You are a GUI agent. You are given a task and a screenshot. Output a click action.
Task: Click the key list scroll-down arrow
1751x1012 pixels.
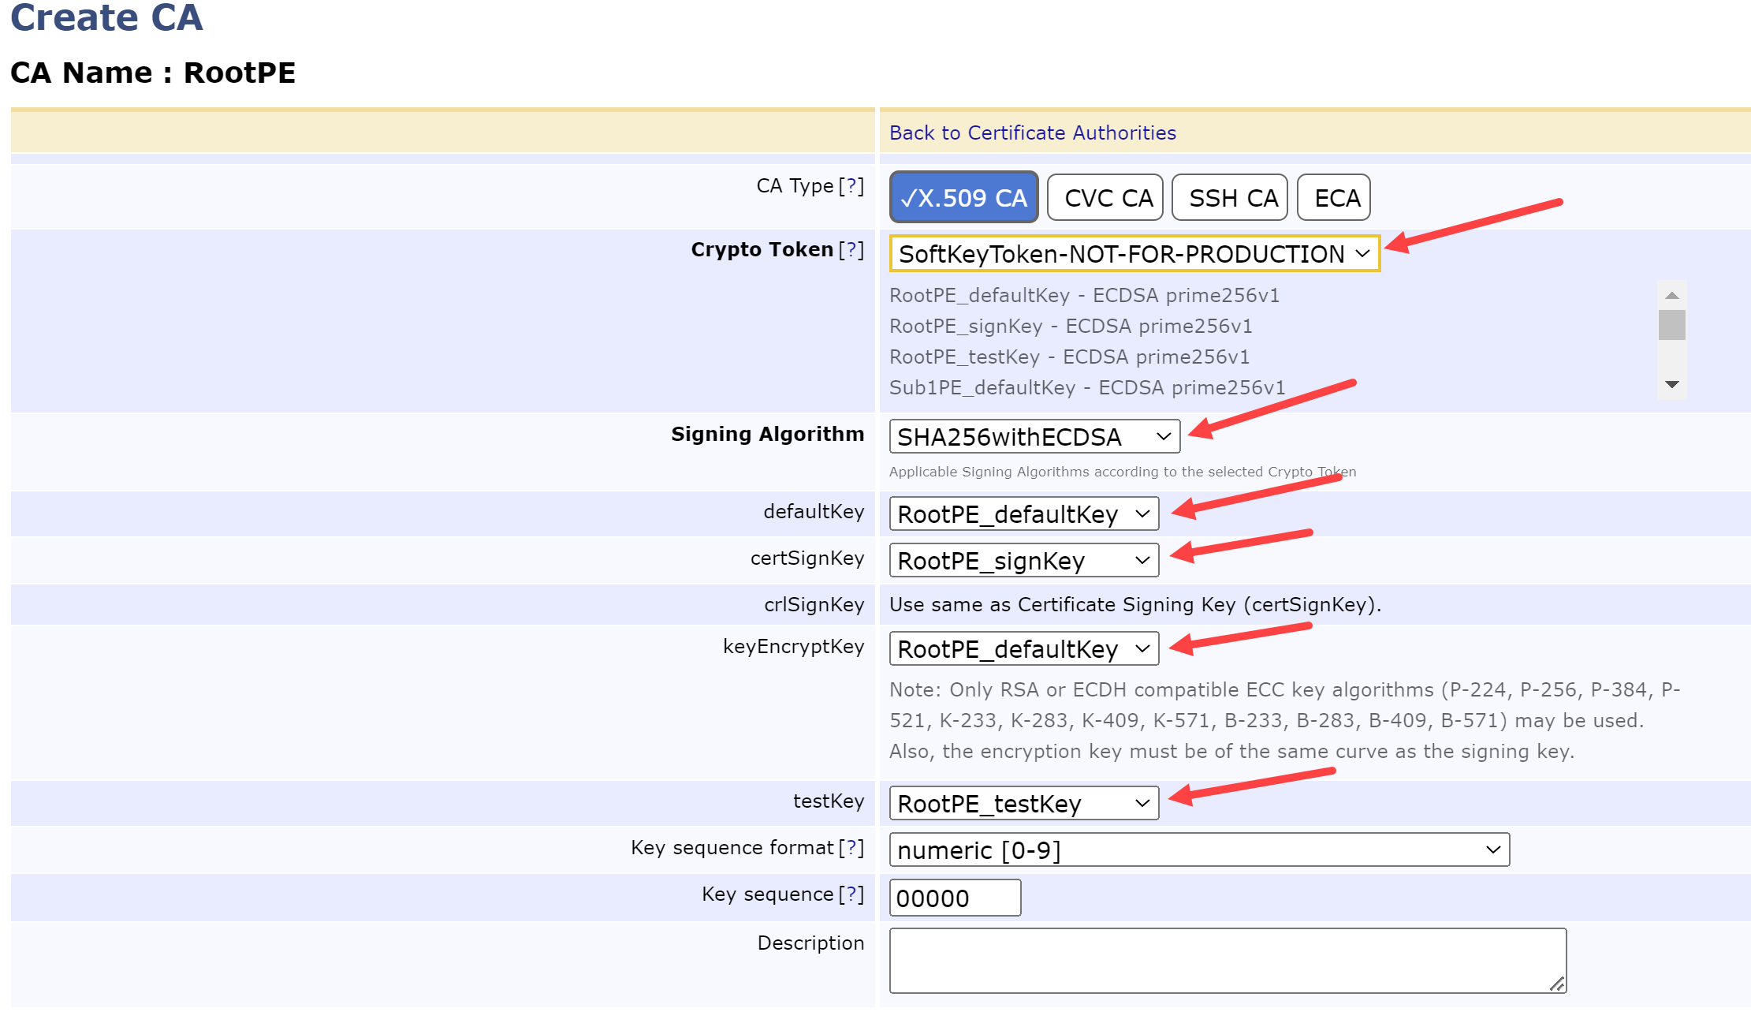[x=1671, y=384]
